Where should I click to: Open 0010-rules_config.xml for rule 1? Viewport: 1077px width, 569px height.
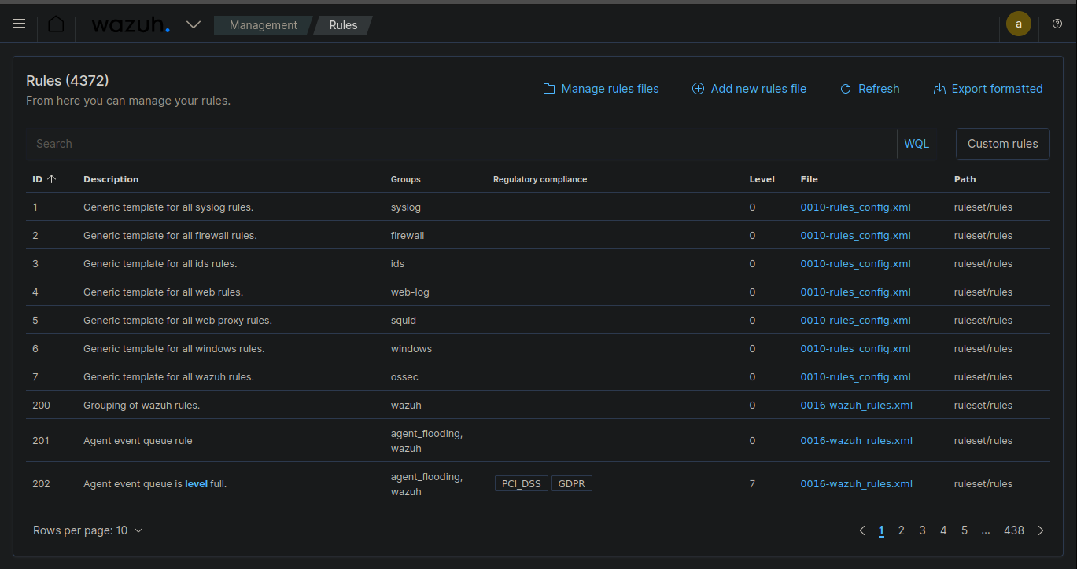click(855, 207)
